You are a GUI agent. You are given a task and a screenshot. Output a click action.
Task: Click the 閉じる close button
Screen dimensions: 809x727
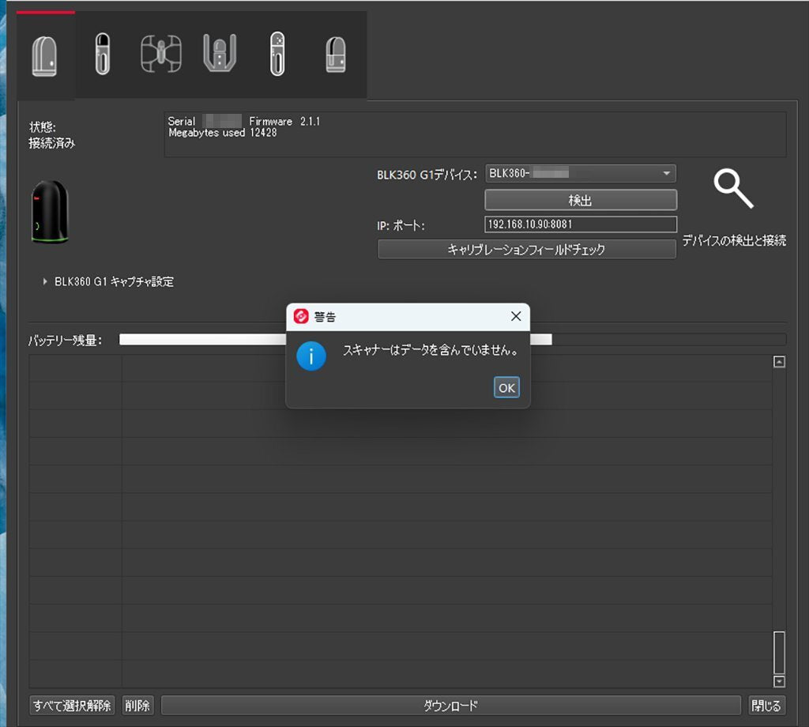coord(766,706)
